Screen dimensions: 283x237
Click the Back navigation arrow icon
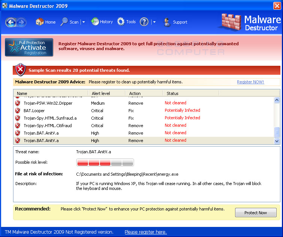pyautogui.click(x=11, y=22)
